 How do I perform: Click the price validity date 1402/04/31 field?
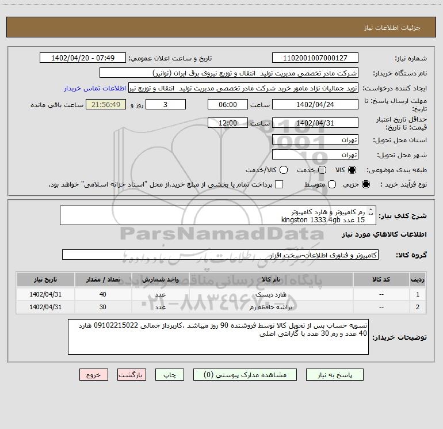(x=315, y=123)
